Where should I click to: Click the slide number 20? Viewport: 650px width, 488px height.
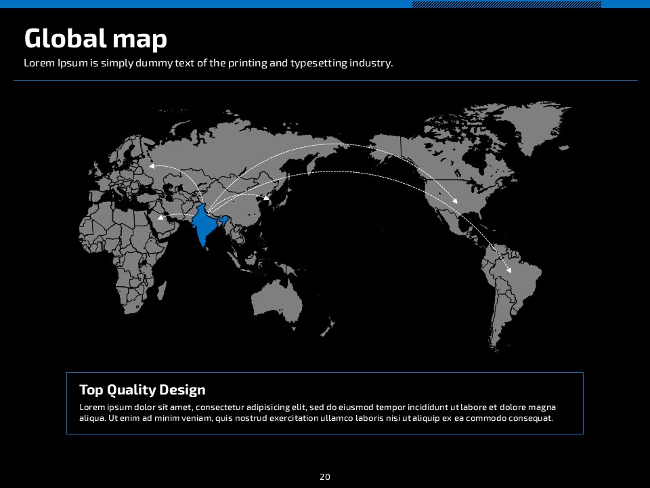(x=325, y=477)
